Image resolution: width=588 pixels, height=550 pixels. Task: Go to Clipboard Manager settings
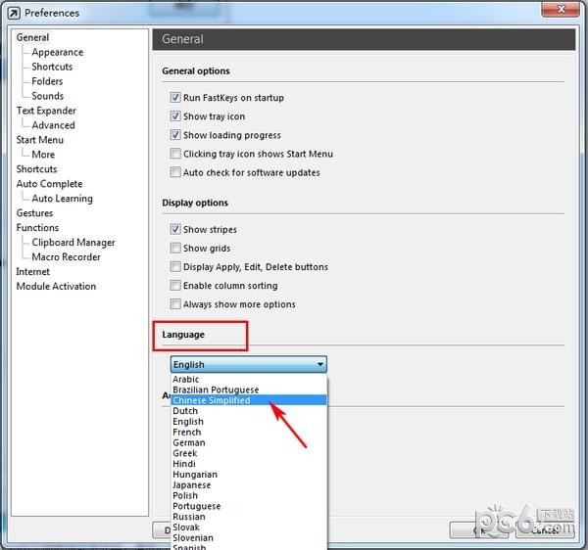[73, 242]
